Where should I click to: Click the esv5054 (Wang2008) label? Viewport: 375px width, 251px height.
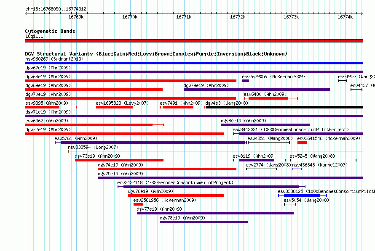pos(306,200)
